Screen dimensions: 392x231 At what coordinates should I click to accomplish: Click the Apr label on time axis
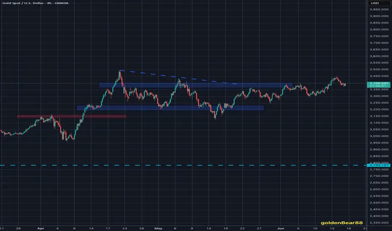[40, 228]
